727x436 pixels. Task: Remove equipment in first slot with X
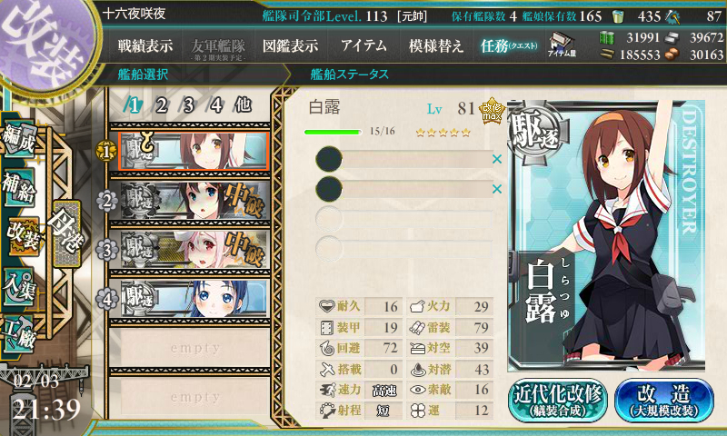coord(496,159)
